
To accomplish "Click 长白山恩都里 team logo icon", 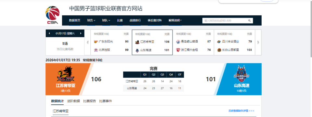I will 219,50.
